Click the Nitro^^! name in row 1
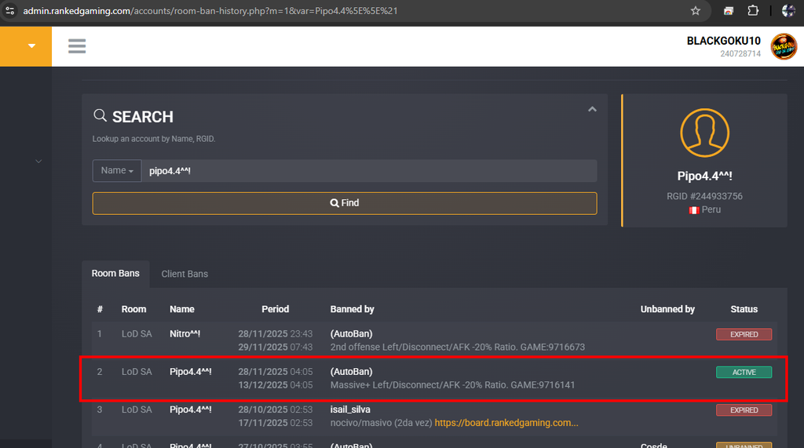The width and height of the screenshot is (804, 448). [x=185, y=333]
